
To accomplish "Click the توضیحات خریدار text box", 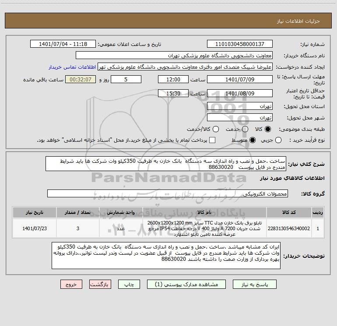I will pyautogui.click(x=166, y=256).
